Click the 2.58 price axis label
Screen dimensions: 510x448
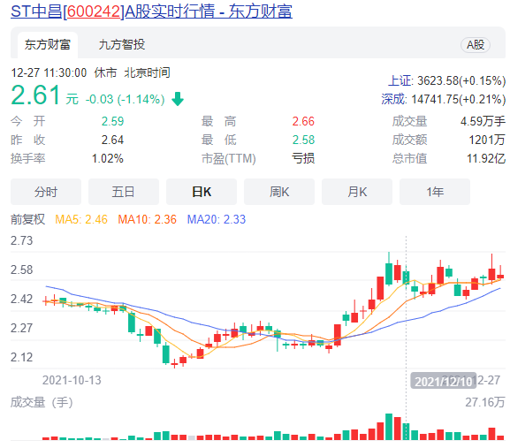(22, 270)
